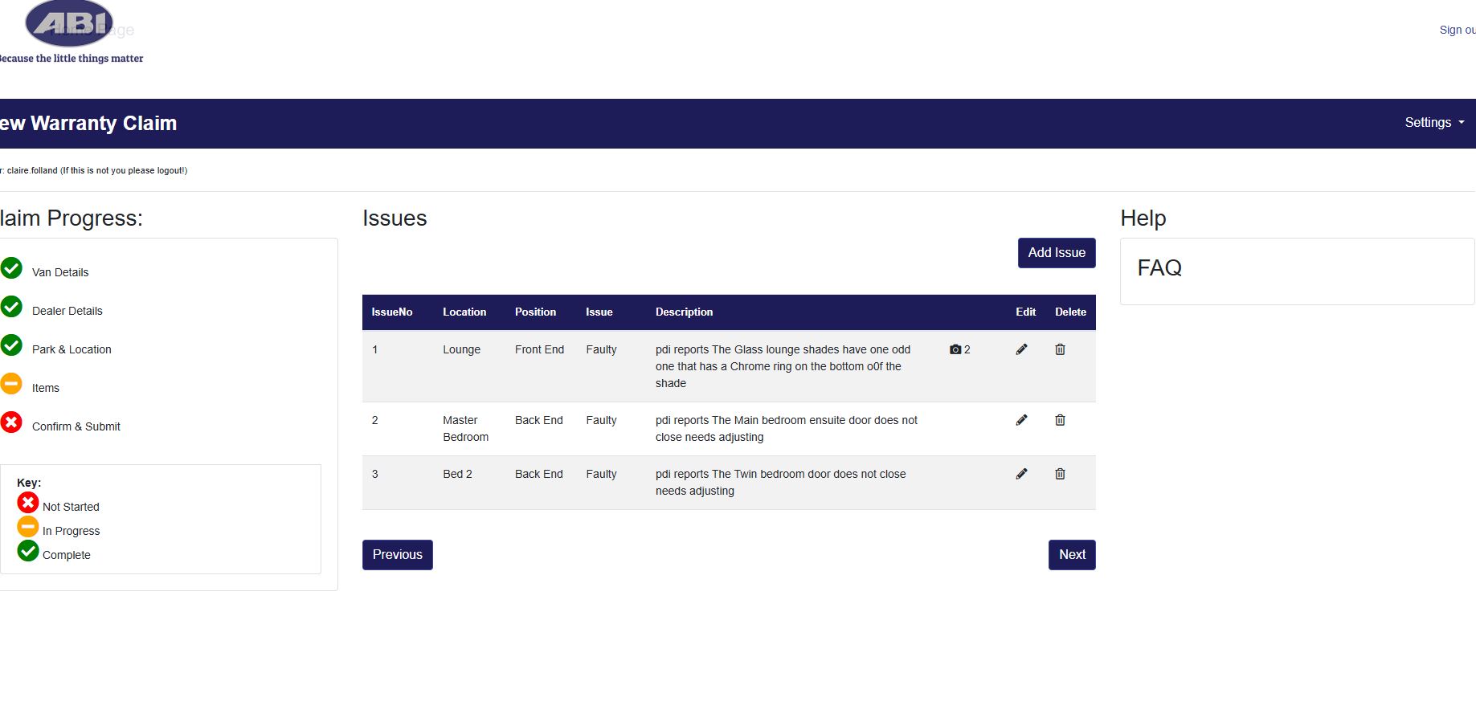1476x718 pixels.
Task: Click the Add Issue button
Action: point(1057,253)
